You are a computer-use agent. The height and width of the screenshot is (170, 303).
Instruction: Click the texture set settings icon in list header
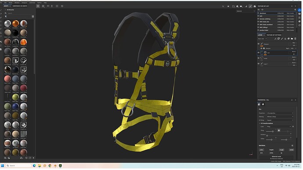(x=295, y=10)
